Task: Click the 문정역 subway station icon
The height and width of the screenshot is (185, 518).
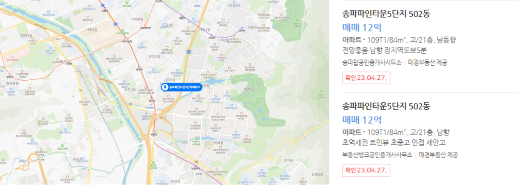Action: coord(139,67)
